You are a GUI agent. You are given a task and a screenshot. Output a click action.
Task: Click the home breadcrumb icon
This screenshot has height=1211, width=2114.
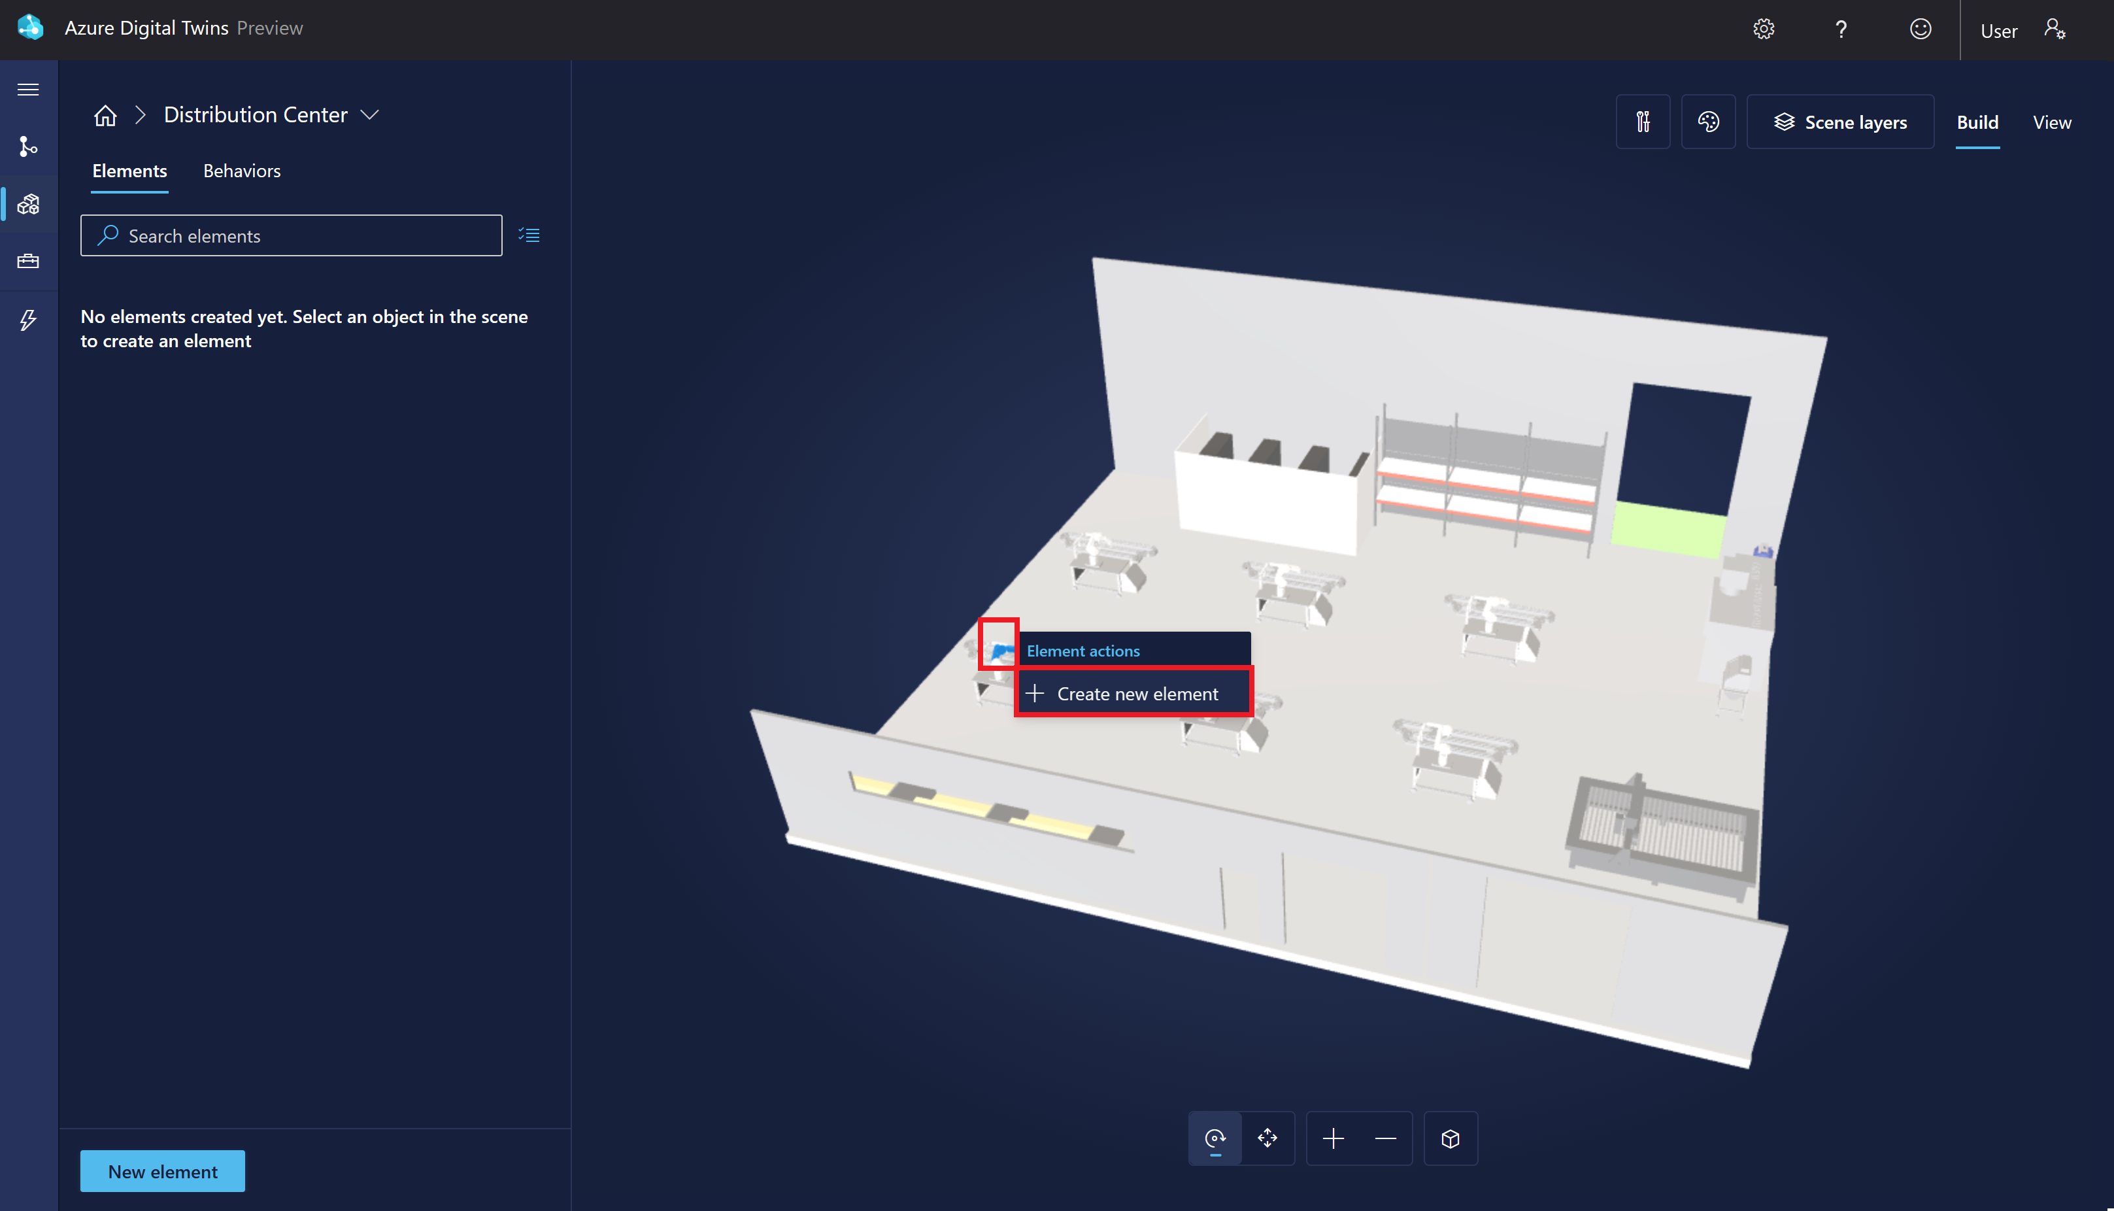coord(106,115)
